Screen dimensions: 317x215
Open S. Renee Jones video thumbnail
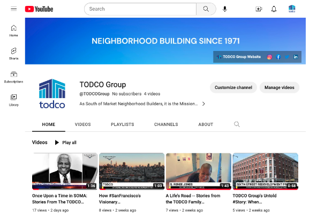[x=199, y=172]
